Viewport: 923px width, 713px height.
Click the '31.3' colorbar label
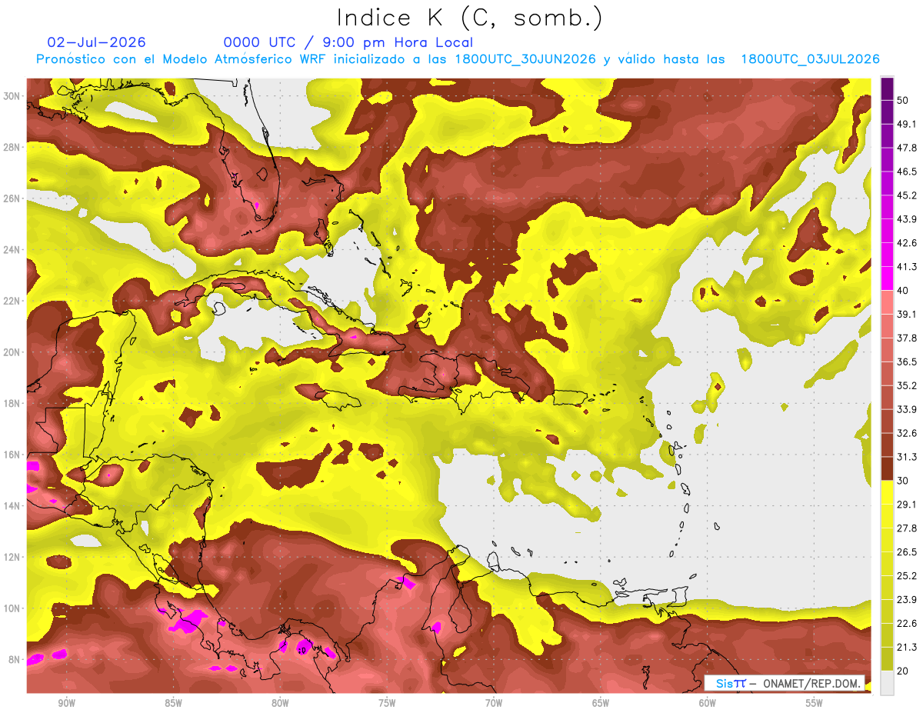click(x=906, y=457)
